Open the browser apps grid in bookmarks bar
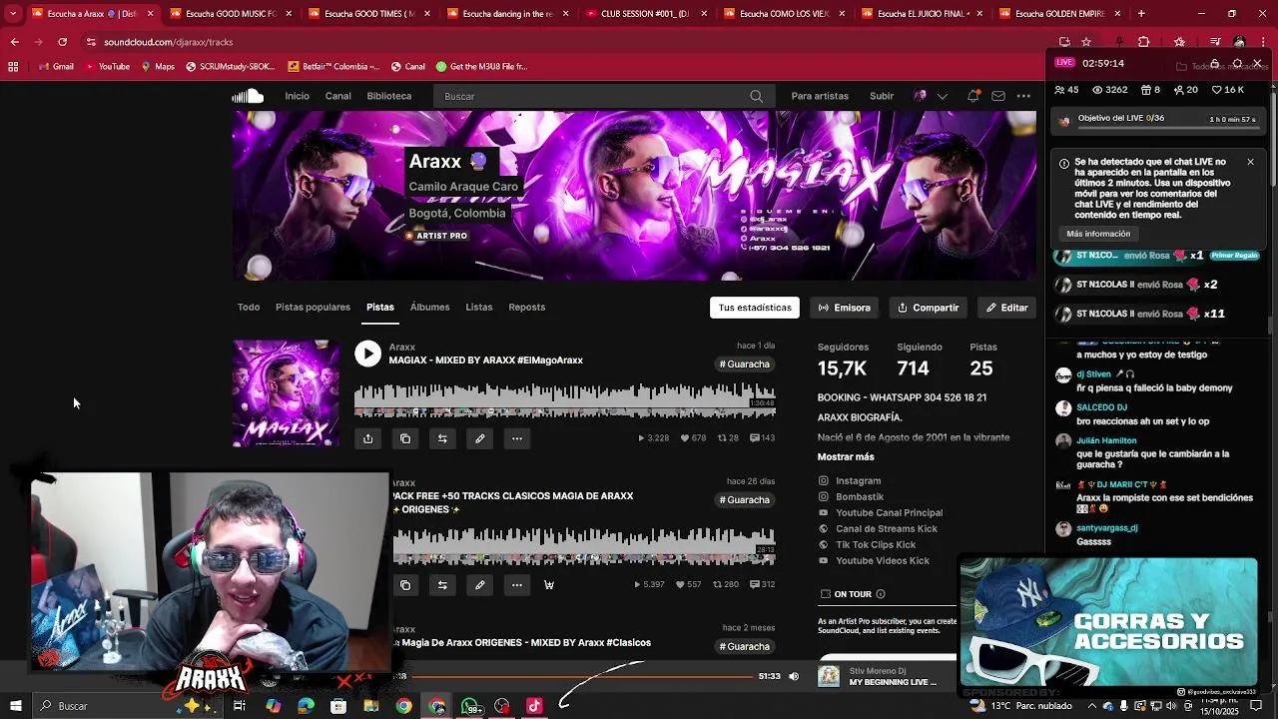Image resolution: width=1278 pixels, height=719 pixels. coord(13,67)
